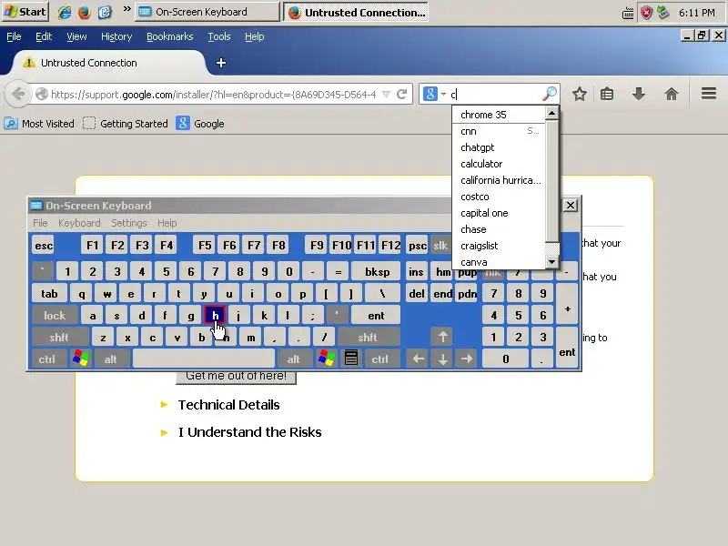The image size is (728, 546).
Task: Toggle the left ctrl key
Action: coord(47,359)
